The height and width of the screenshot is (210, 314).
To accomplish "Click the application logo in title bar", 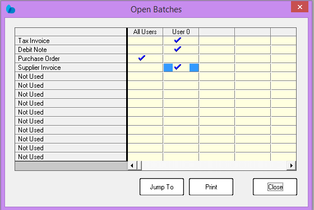I will pos(11,9).
